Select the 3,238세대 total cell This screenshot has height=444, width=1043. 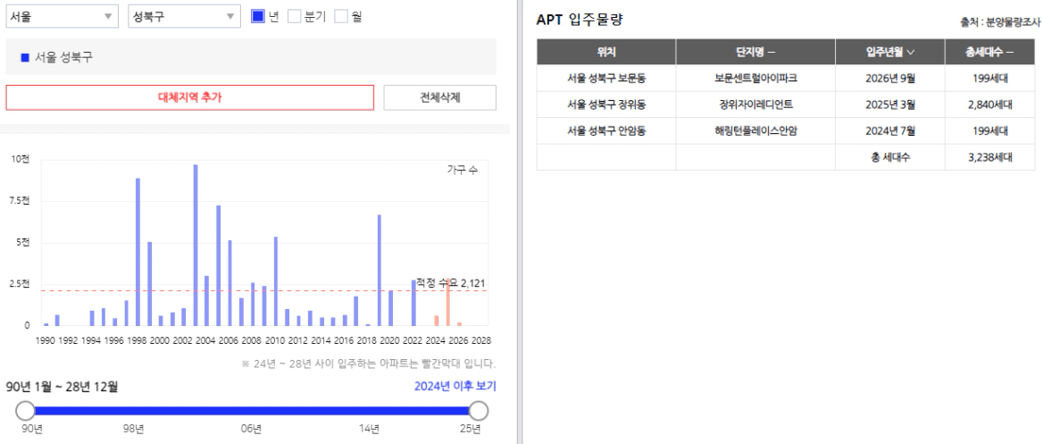(989, 157)
